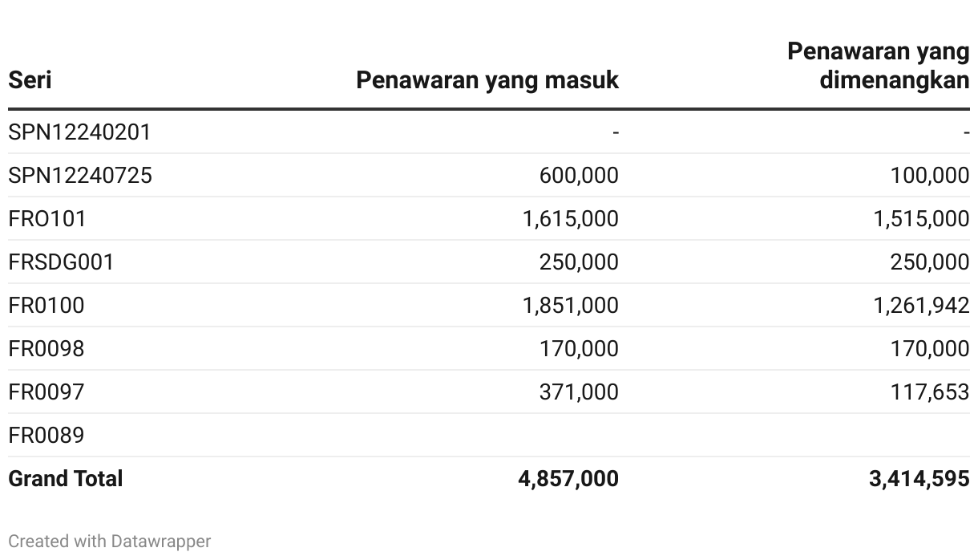This screenshot has width=978, height=560.
Task: Select the FR0100 row label
Action: tap(46, 306)
